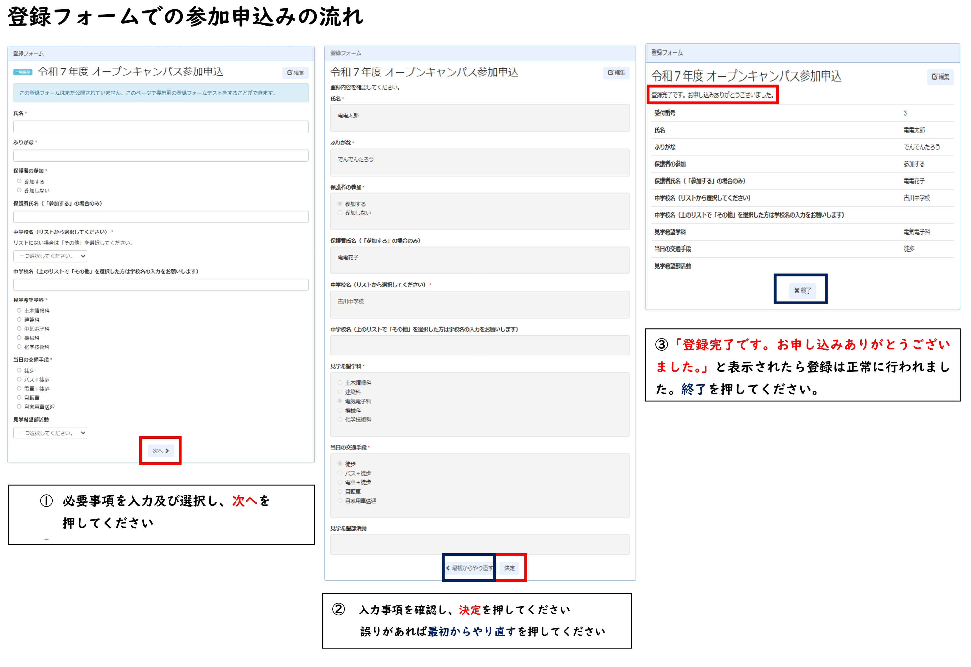Open the 見学希望部活動 dropdown
Viewport: 971px width, 667px height.
pos(50,433)
